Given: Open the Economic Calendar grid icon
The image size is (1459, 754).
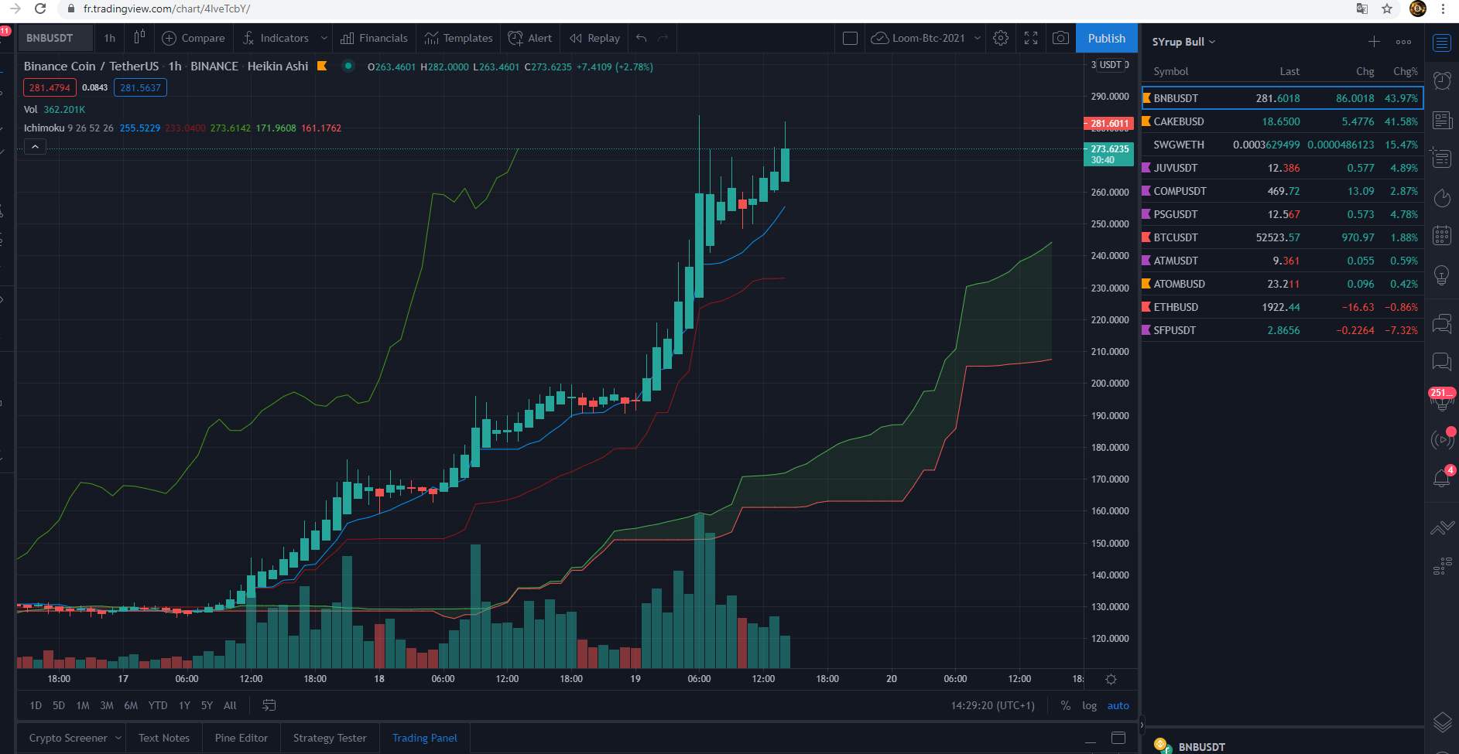Looking at the screenshot, I should coord(1441,236).
